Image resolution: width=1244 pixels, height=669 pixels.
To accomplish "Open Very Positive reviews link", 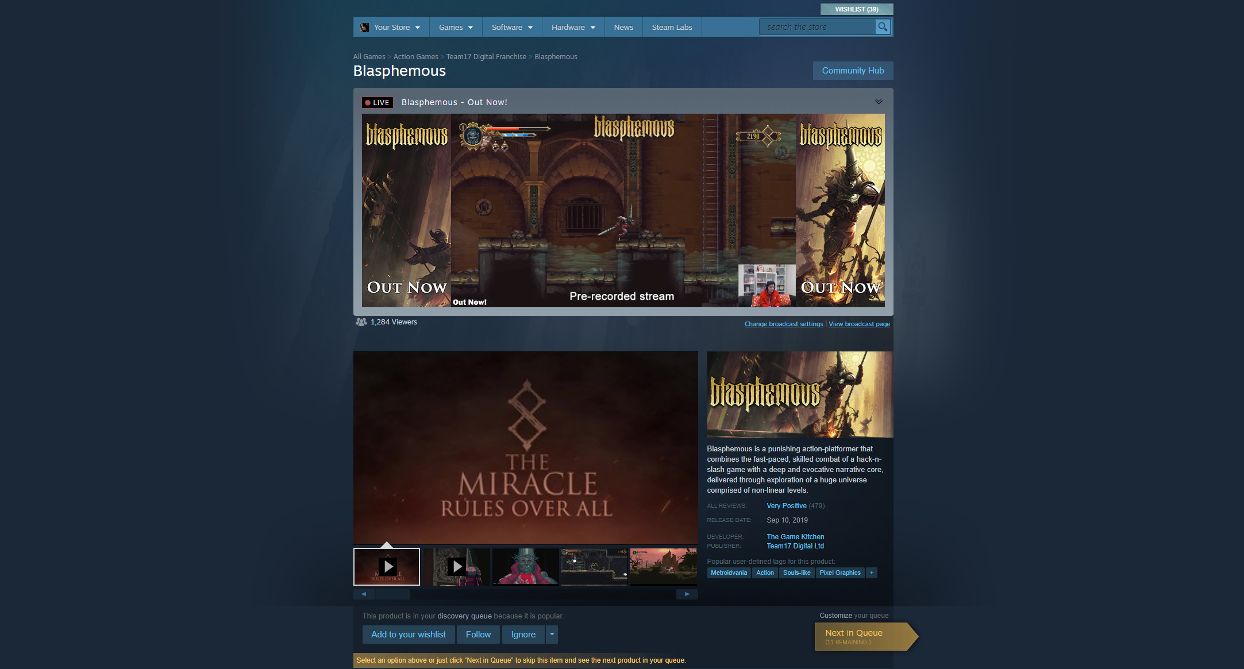I will point(787,506).
